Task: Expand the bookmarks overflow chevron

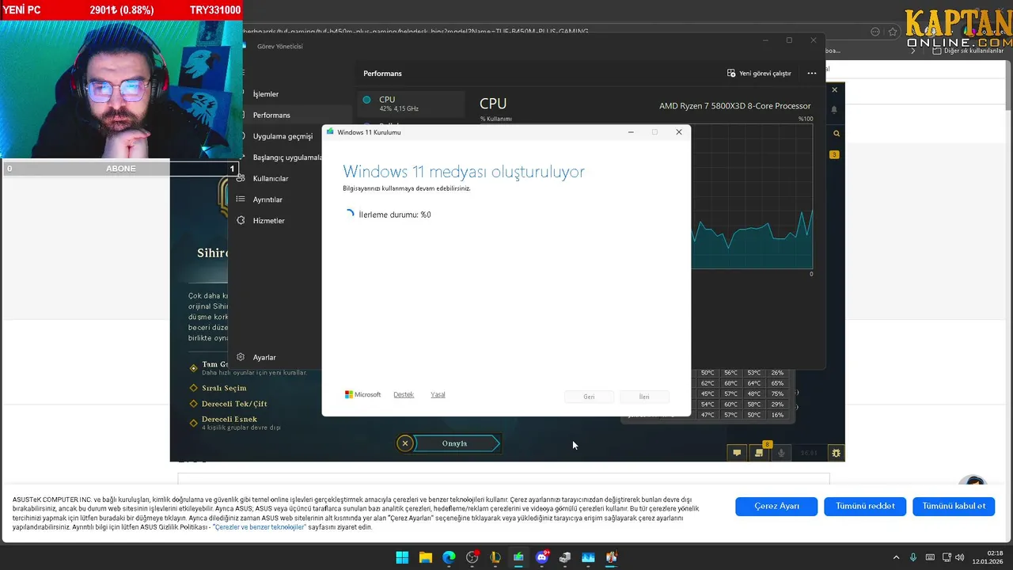Action: 913,51
